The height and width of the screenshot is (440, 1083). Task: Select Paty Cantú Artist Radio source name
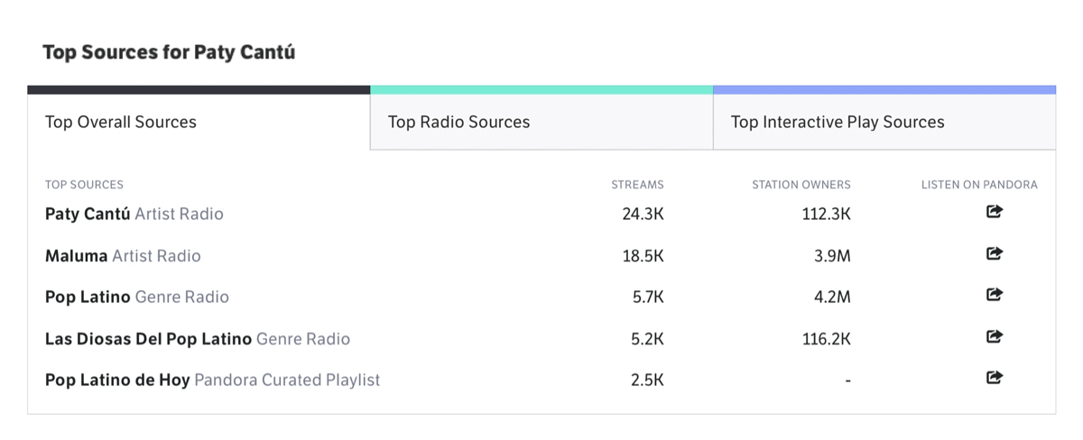[x=134, y=215]
